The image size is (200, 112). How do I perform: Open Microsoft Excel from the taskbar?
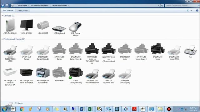point(91,109)
